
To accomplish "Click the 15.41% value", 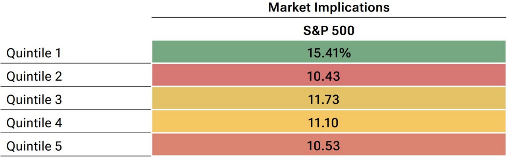I will point(329,53).
